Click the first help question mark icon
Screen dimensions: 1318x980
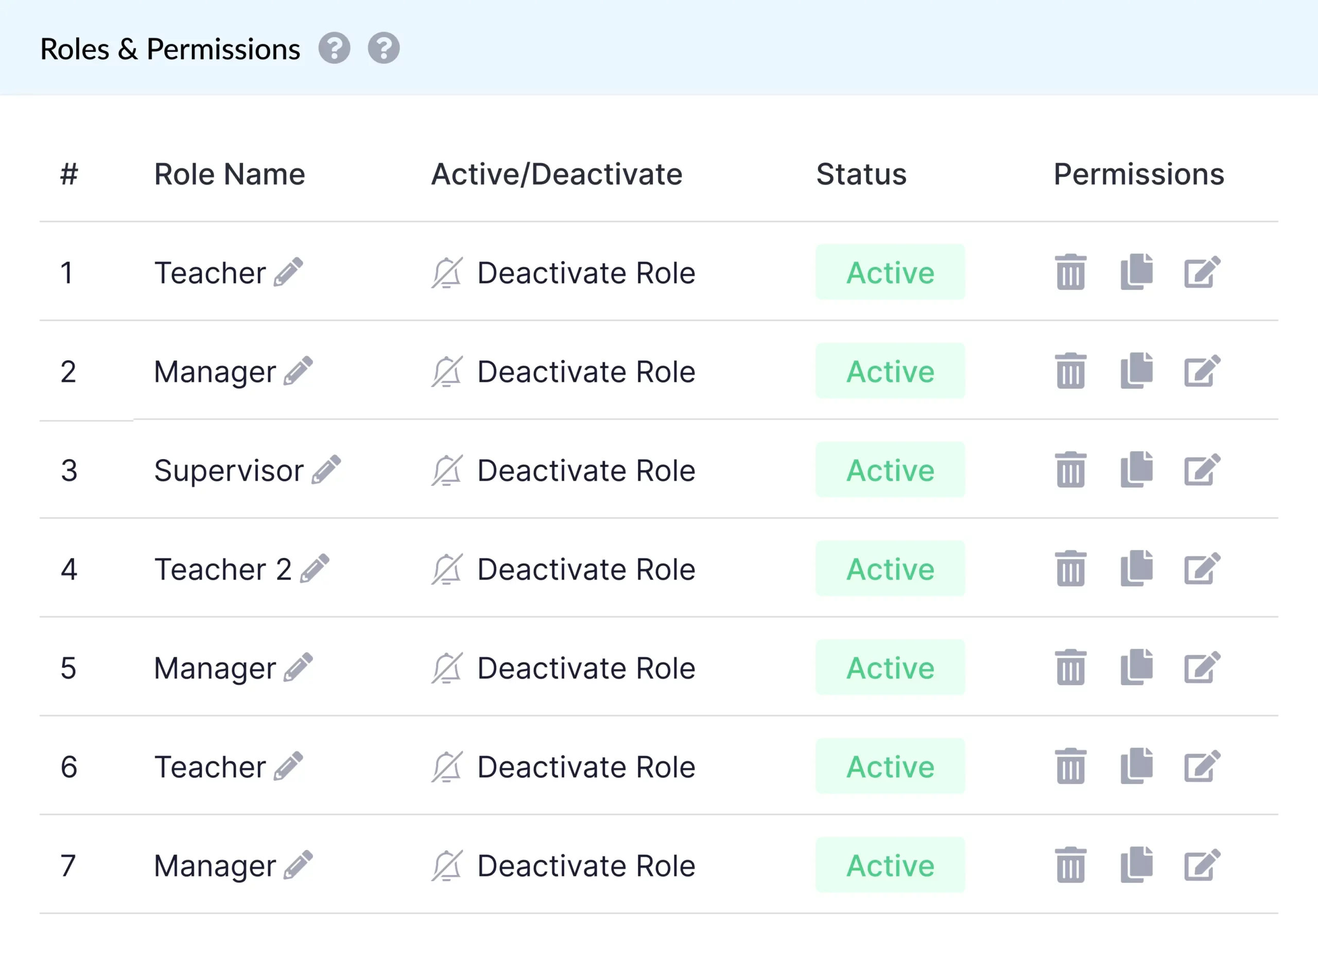pos(334,48)
